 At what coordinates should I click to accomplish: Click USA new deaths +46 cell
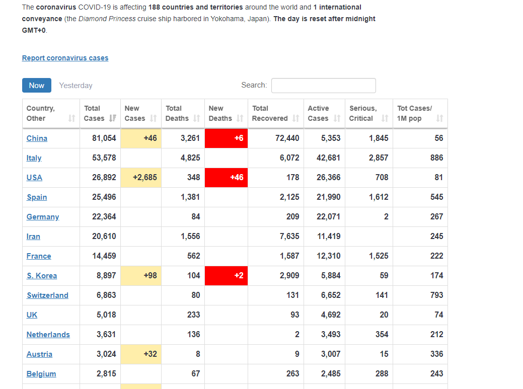click(226, 178)
